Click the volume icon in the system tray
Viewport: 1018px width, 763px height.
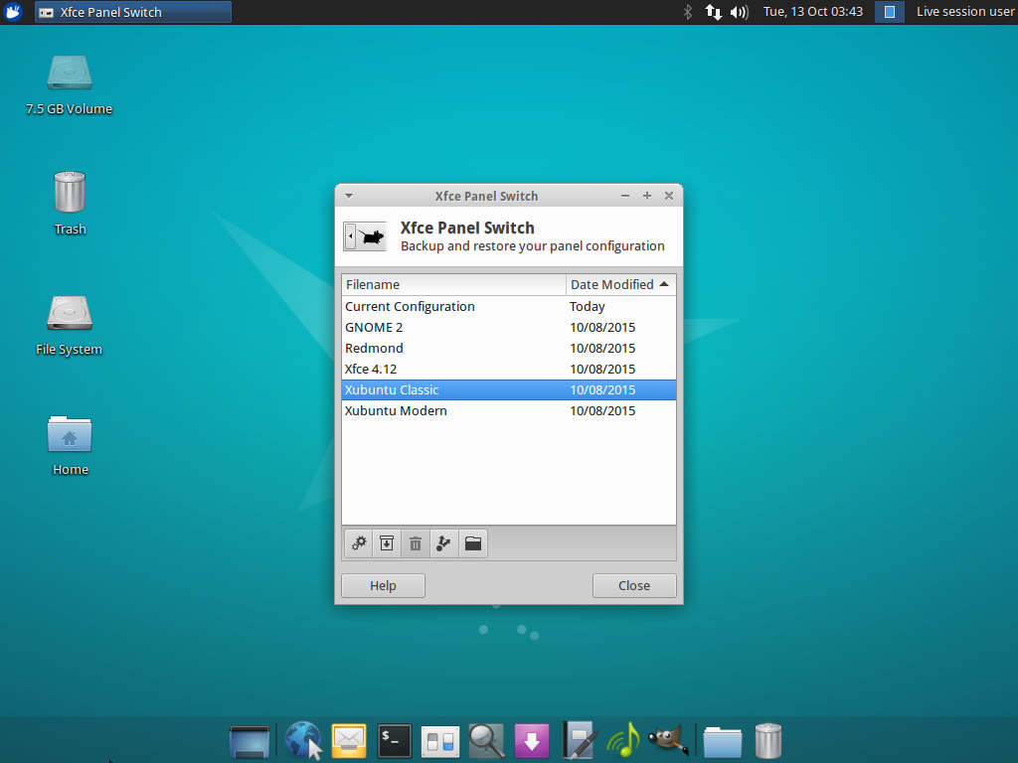pos(739,13)
